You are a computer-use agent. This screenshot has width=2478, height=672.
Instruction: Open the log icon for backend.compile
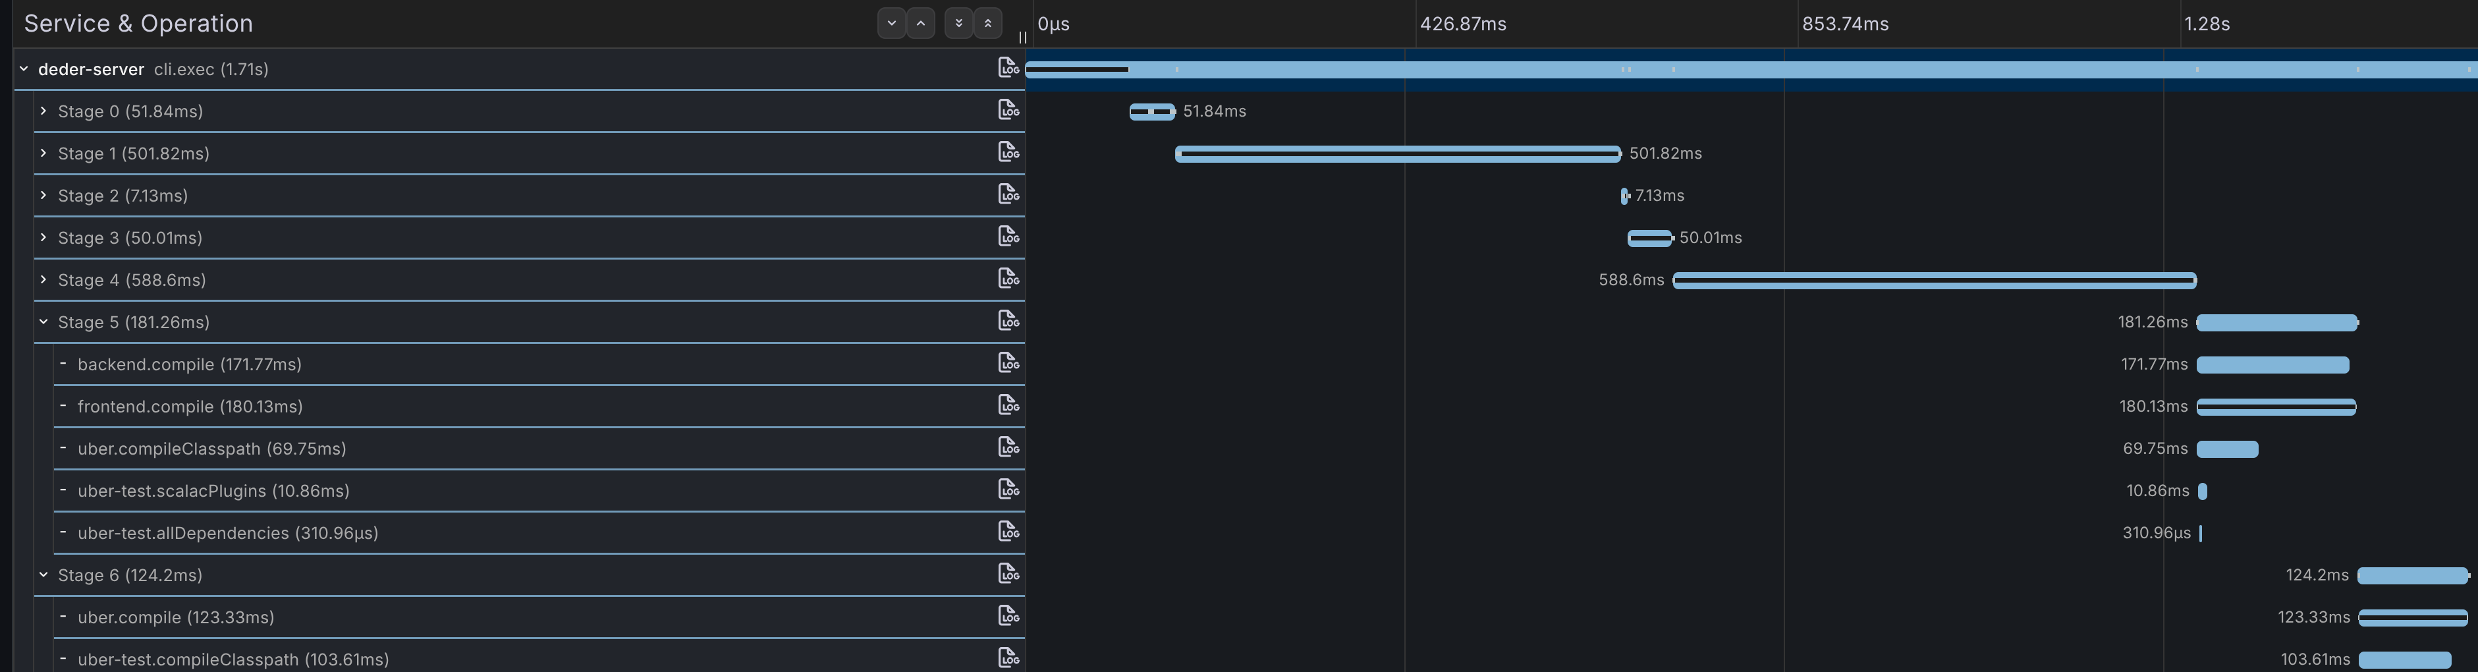tap(1007, 363)
